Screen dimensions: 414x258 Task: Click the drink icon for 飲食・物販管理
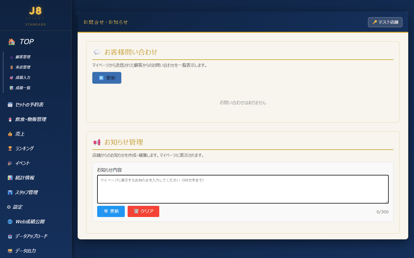point(10,119)
